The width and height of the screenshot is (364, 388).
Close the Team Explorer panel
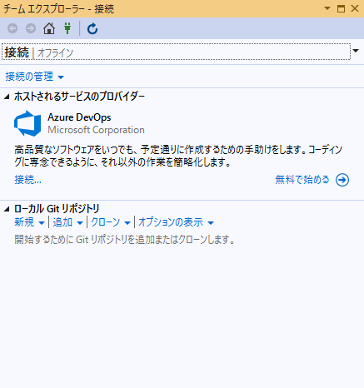(355, 8)
